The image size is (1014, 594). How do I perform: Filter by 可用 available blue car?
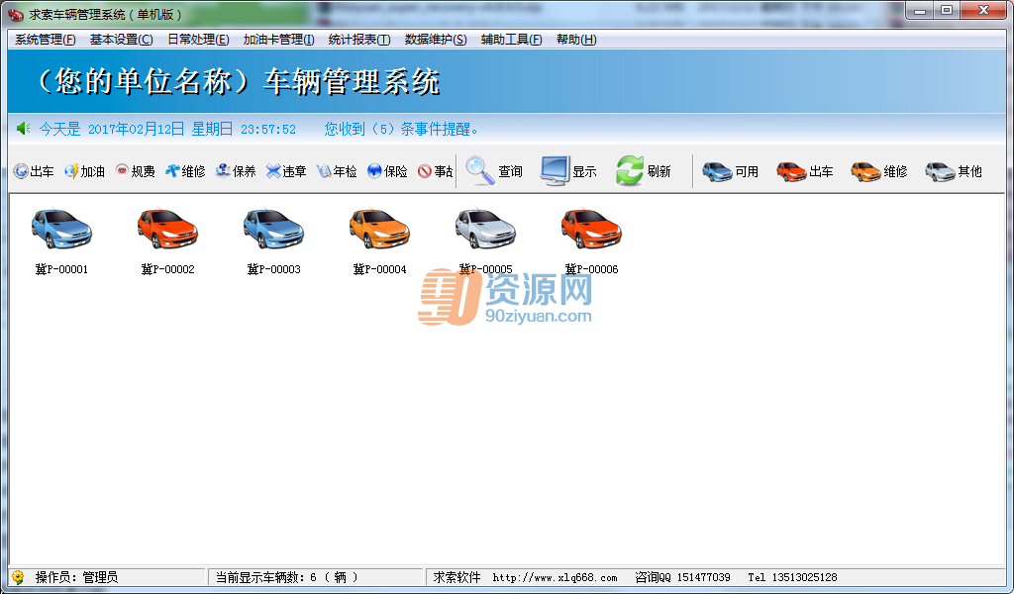point(730,171)
